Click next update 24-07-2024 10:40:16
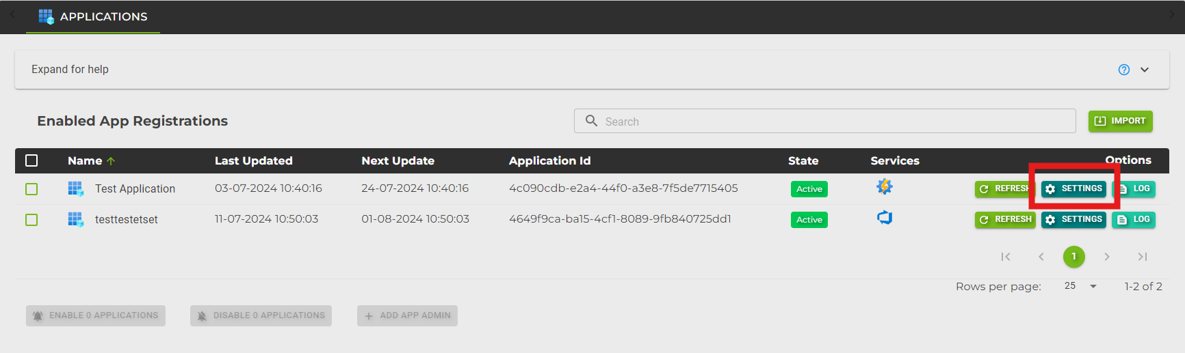 pos(415,188)
